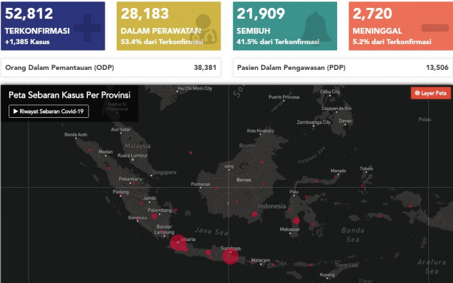Click the plus icon on Terkonfirmasi card
The height and width of the screenshot is (283, 453).
[x=84, y=27]
